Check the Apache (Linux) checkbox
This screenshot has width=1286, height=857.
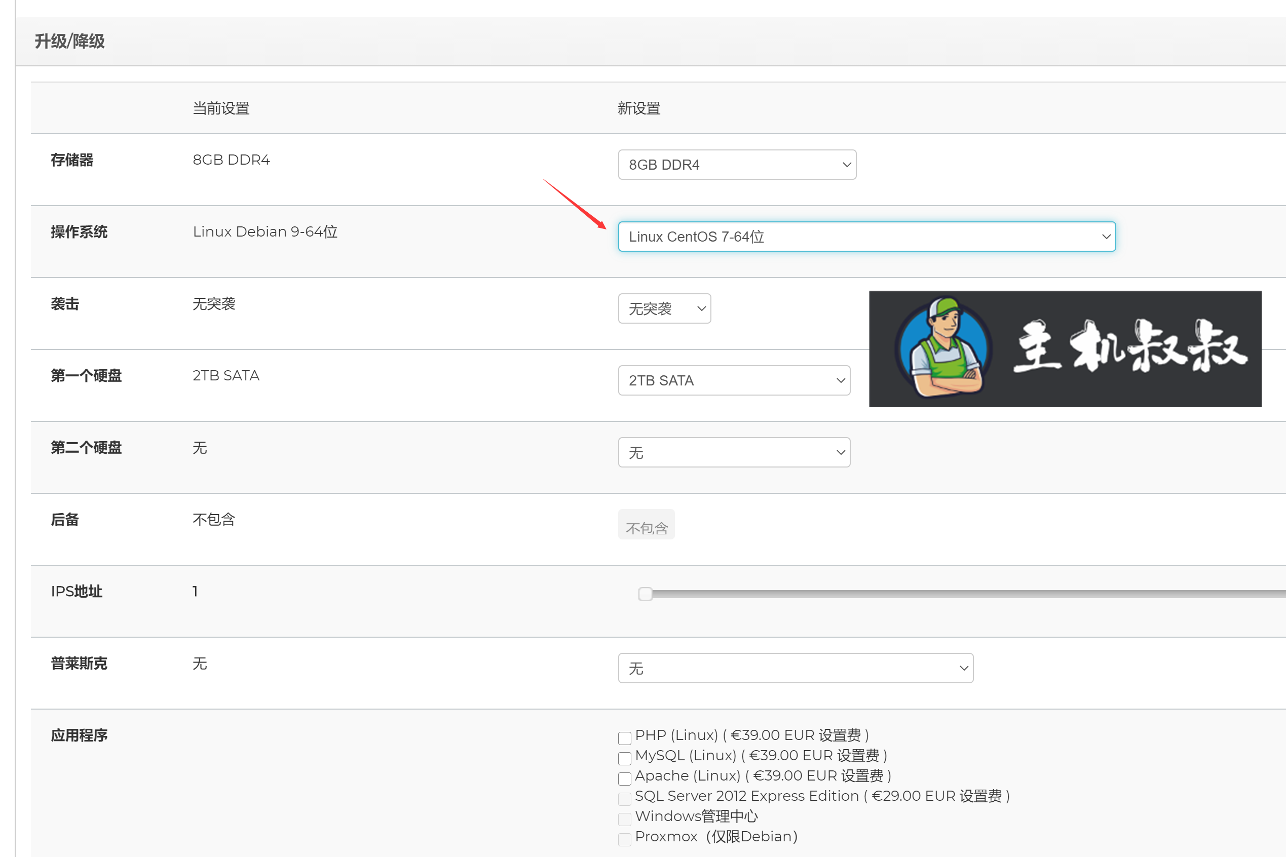[624, 779]
